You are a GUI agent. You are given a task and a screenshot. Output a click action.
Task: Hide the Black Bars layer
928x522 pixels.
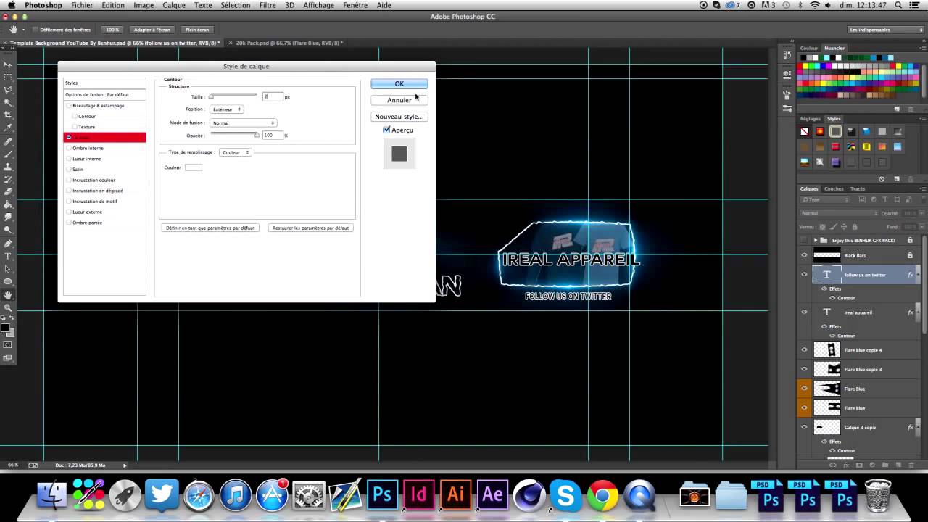click(x=804, y=255)
